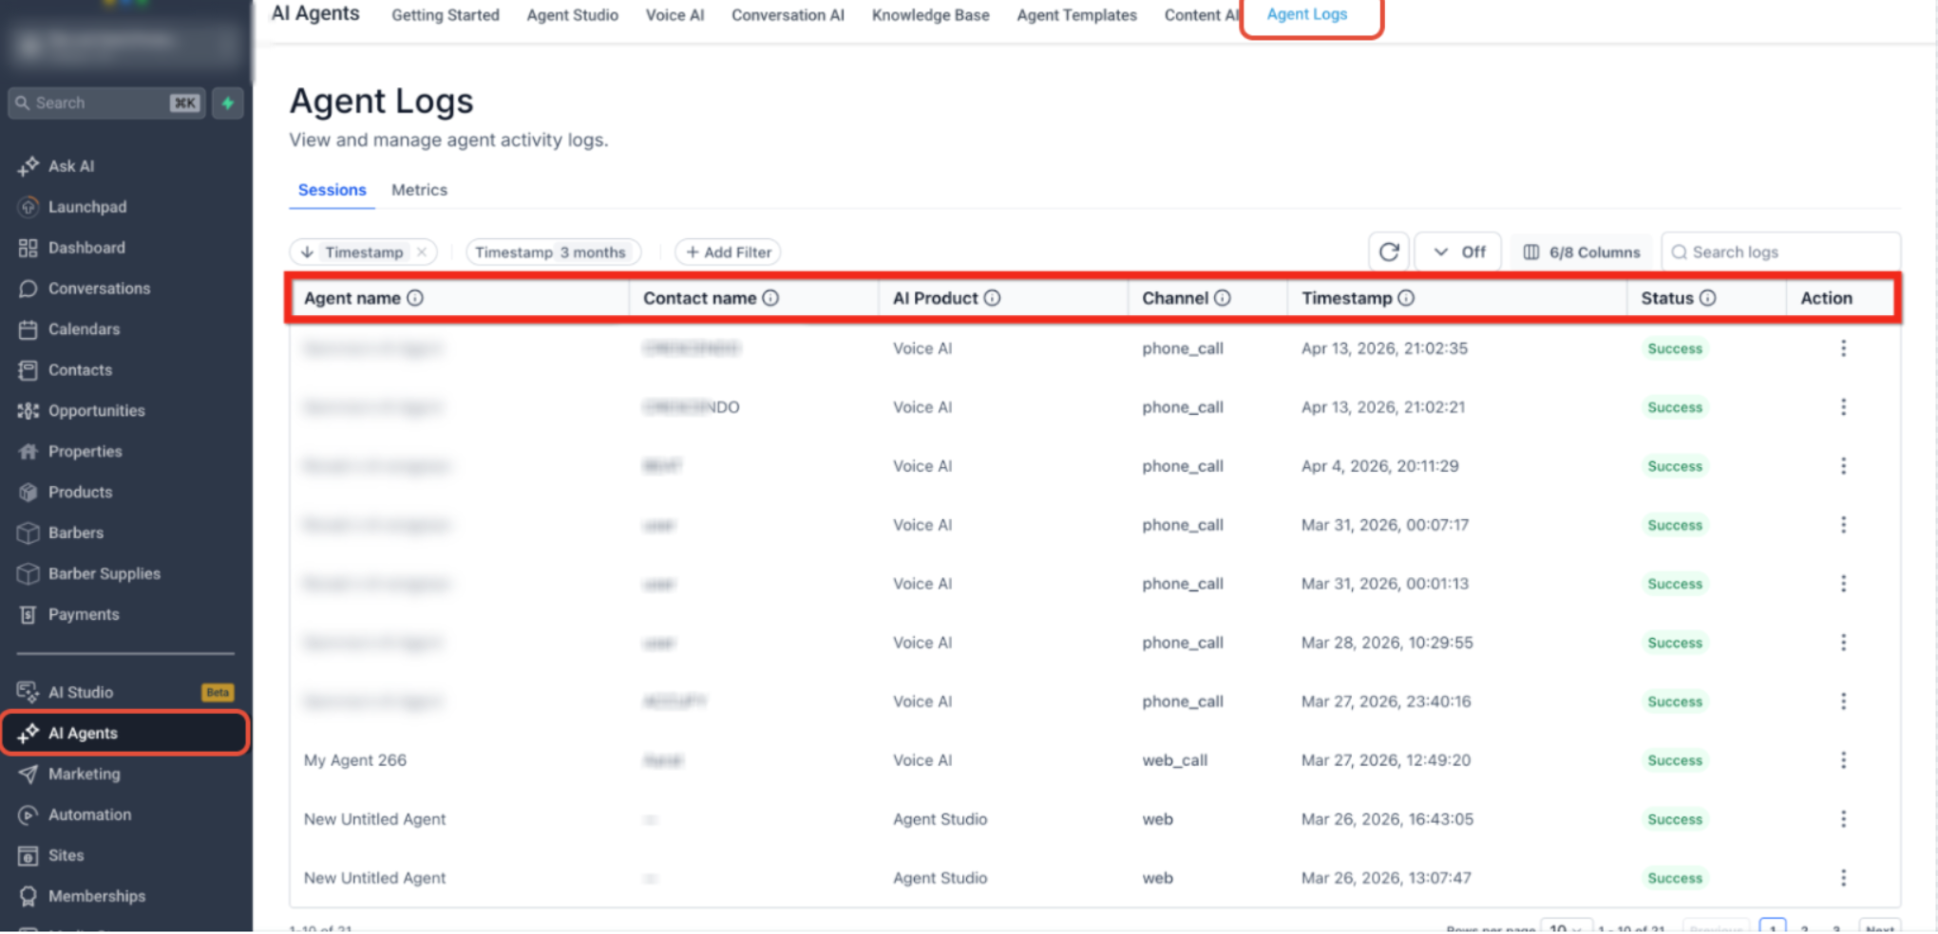1938x934 pixels.
Task: Open the Voice AI top tab
Action: [674, 15]
